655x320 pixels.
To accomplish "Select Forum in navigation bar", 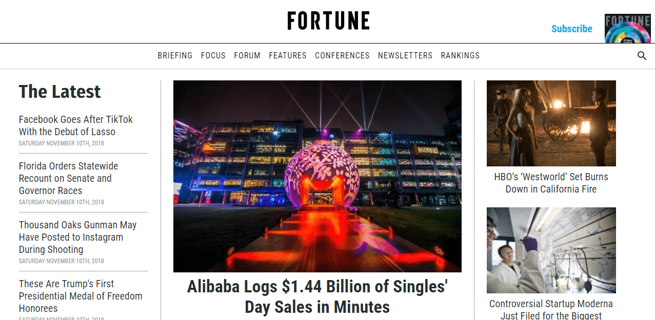I will pyautogui.click(x=247, y=56).
